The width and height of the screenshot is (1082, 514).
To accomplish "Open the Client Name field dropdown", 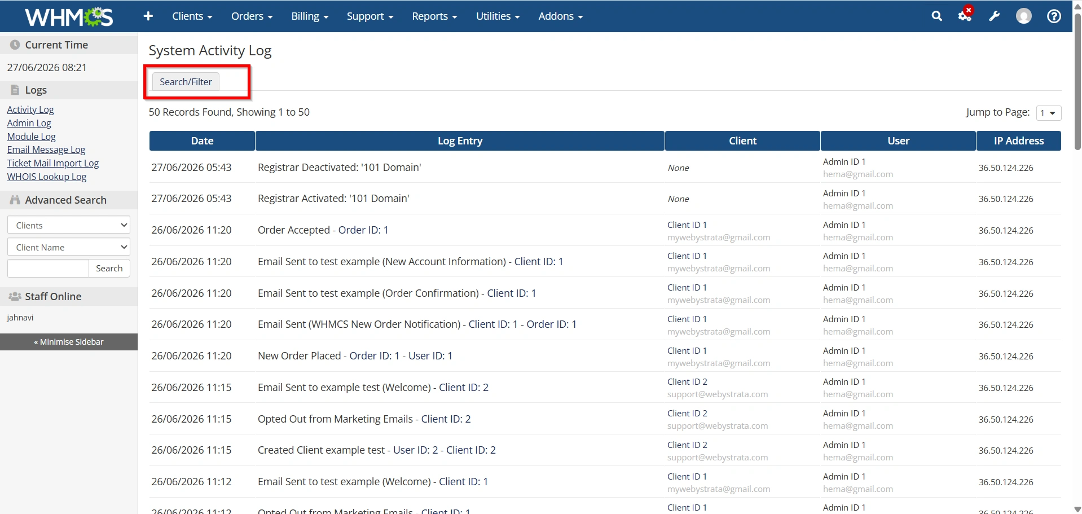I will pos(69,247).
